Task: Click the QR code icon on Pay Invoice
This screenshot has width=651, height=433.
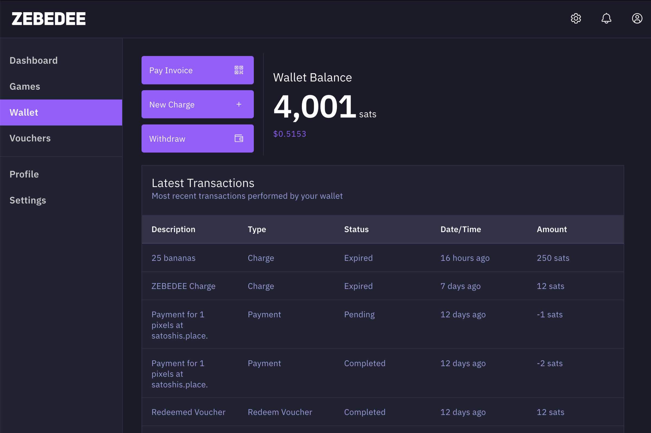Action: [x=239, y=70]
